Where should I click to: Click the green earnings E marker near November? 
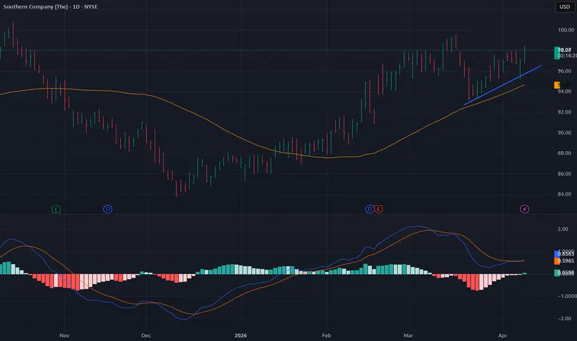click(x=56, y=209)
